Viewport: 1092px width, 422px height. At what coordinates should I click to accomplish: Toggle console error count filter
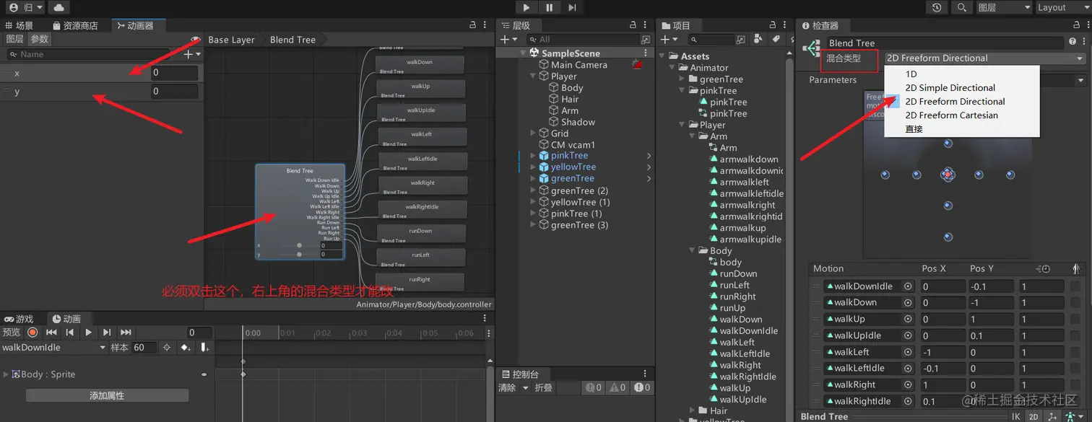[642, 387]
